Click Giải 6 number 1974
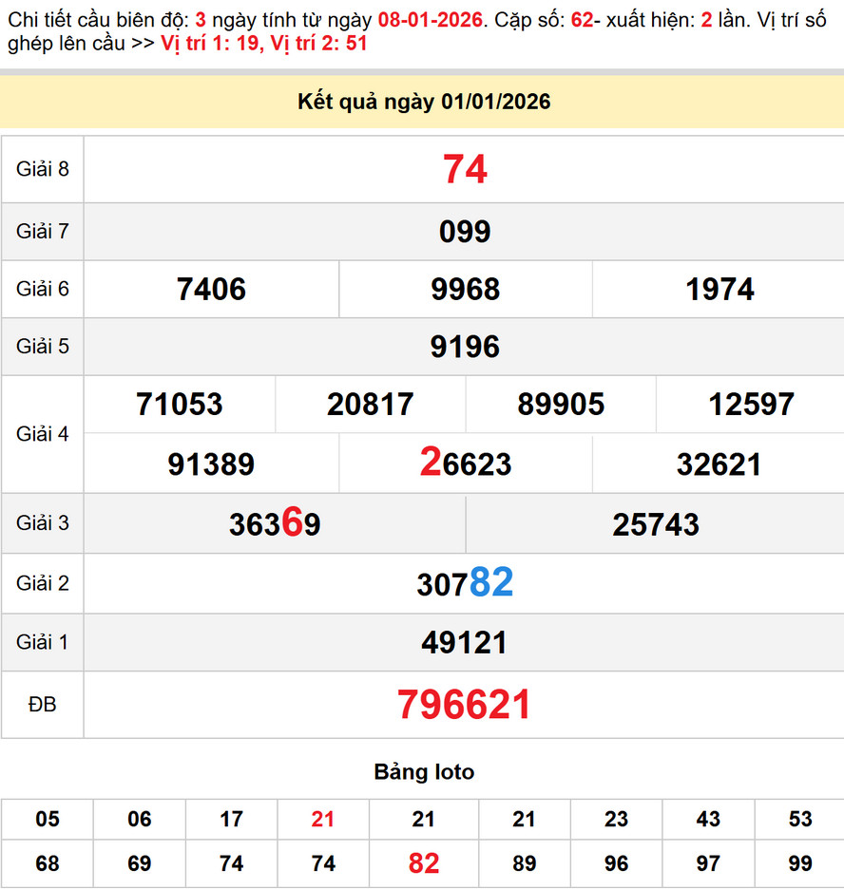Screen dimensions: 844x889 pyautogui.click(x=719, y=290)
